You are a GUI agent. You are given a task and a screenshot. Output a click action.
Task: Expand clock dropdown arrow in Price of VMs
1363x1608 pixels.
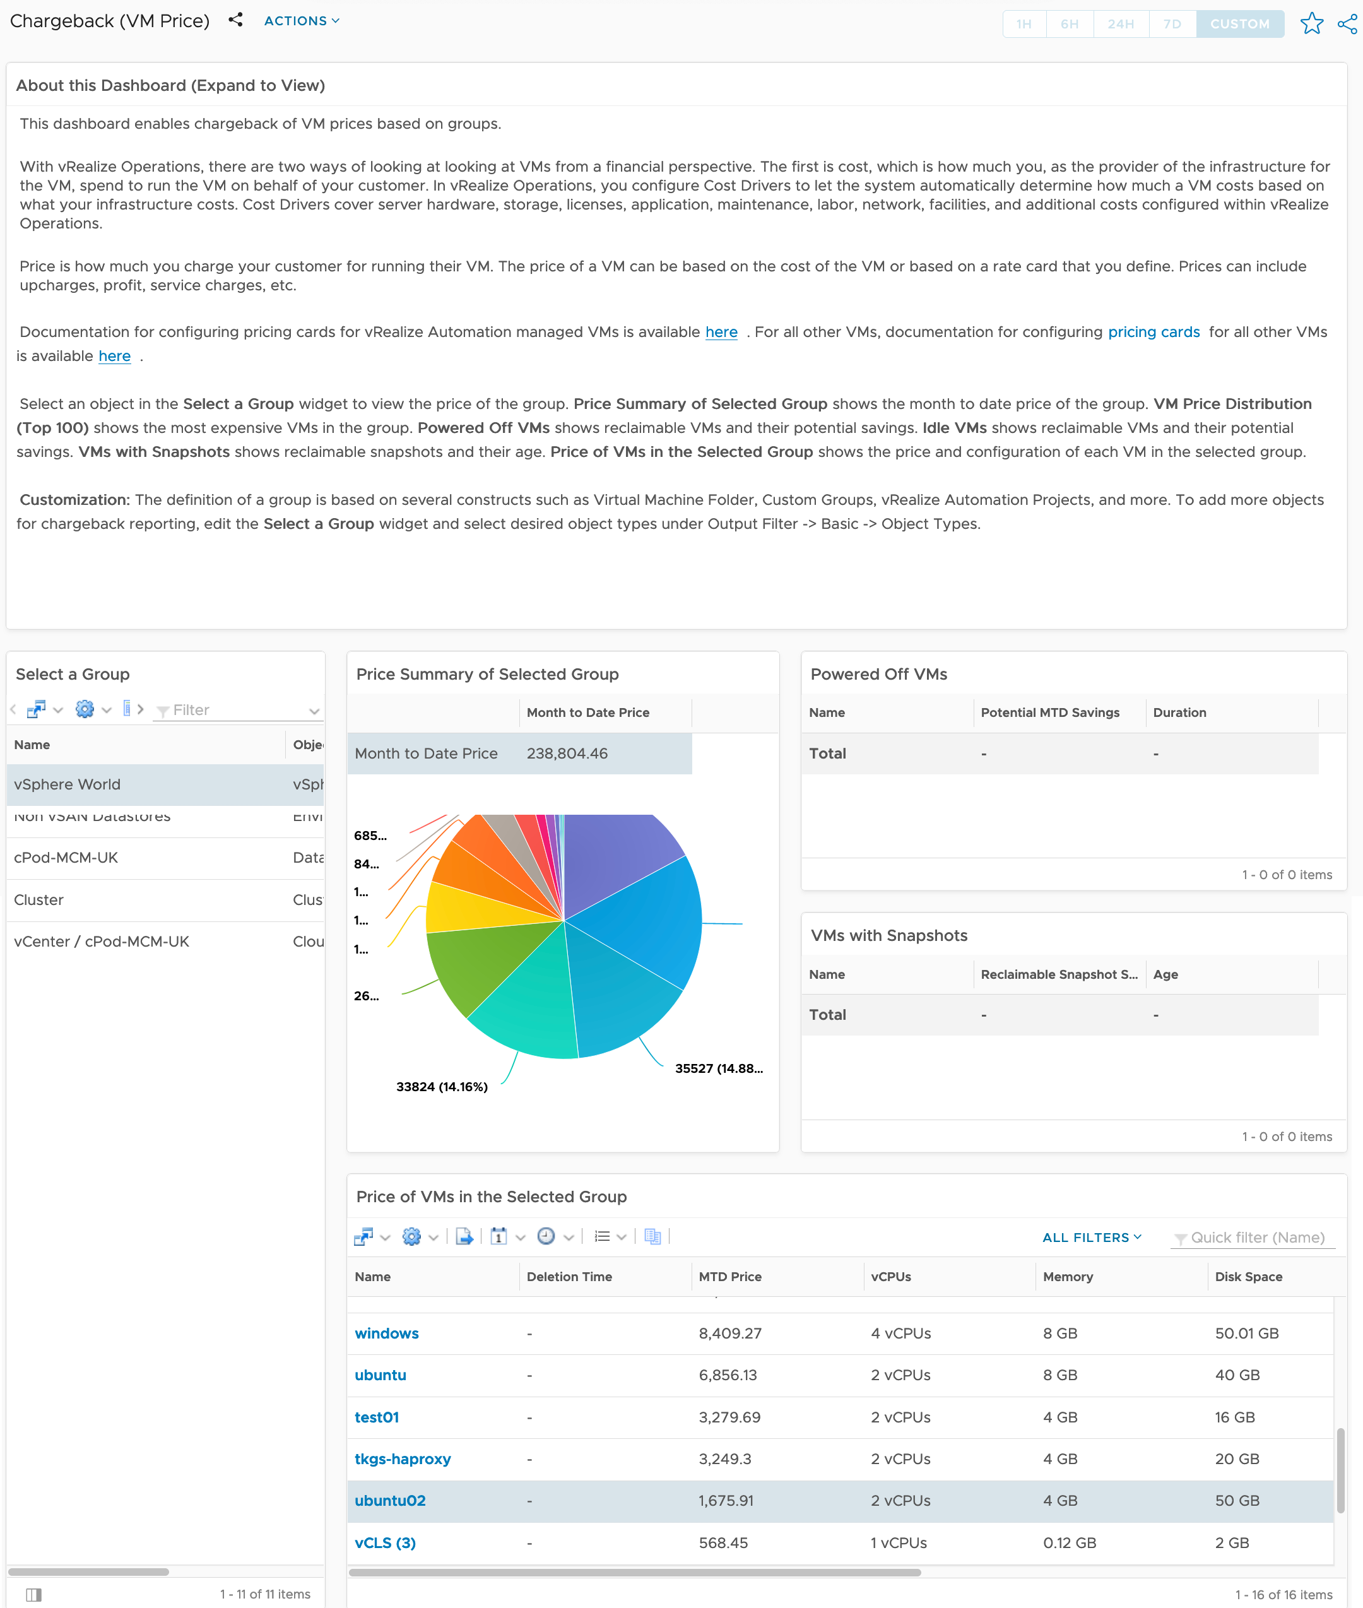pyautogui.click(x=569, y=1238)
